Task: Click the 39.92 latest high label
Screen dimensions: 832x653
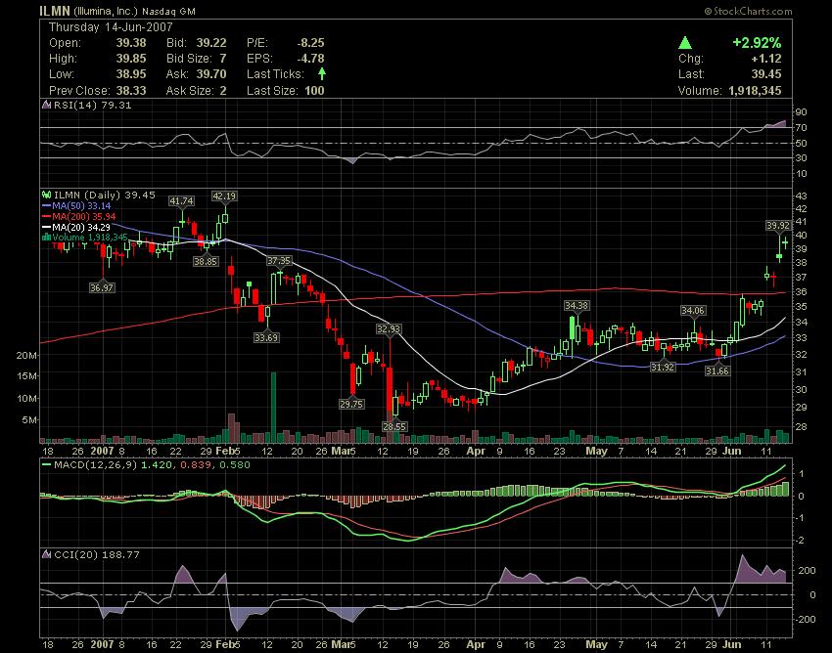Action: [x=778, y=225]
